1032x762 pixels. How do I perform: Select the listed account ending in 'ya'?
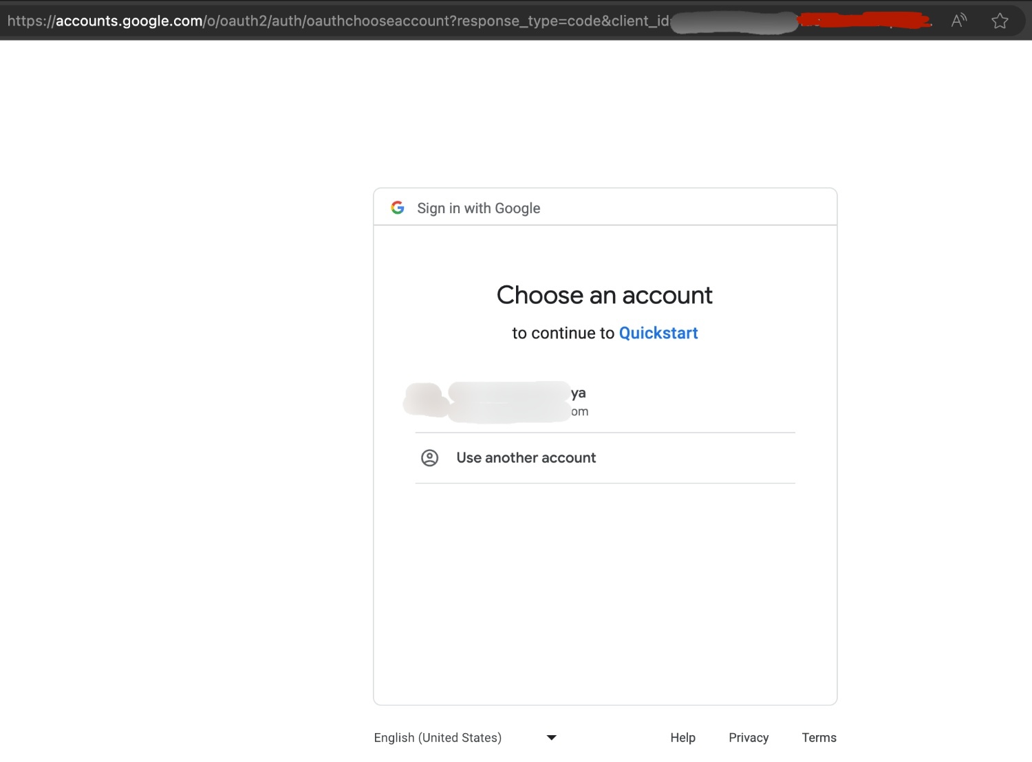pyautogui.click(x=605, y=402)
